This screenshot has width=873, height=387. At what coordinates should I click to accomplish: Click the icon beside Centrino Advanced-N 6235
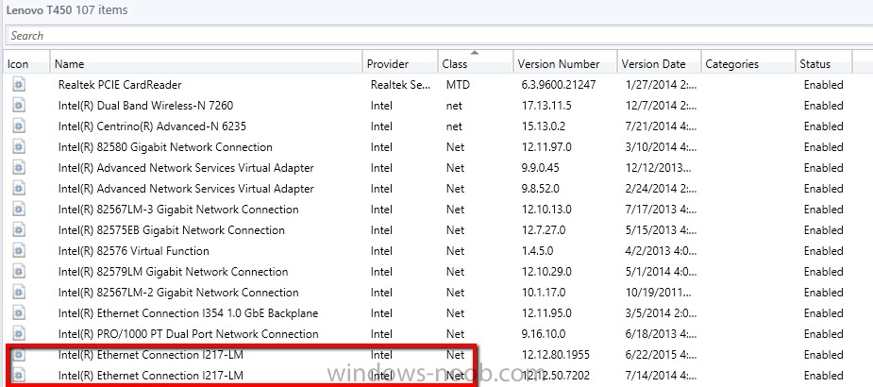(x=19, y=126)
